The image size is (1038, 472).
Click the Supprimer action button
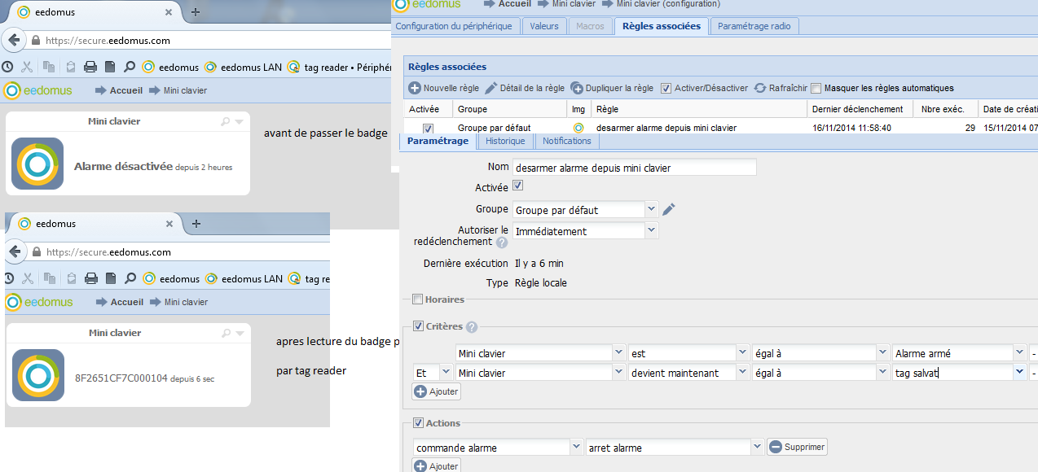click(797, 447)
